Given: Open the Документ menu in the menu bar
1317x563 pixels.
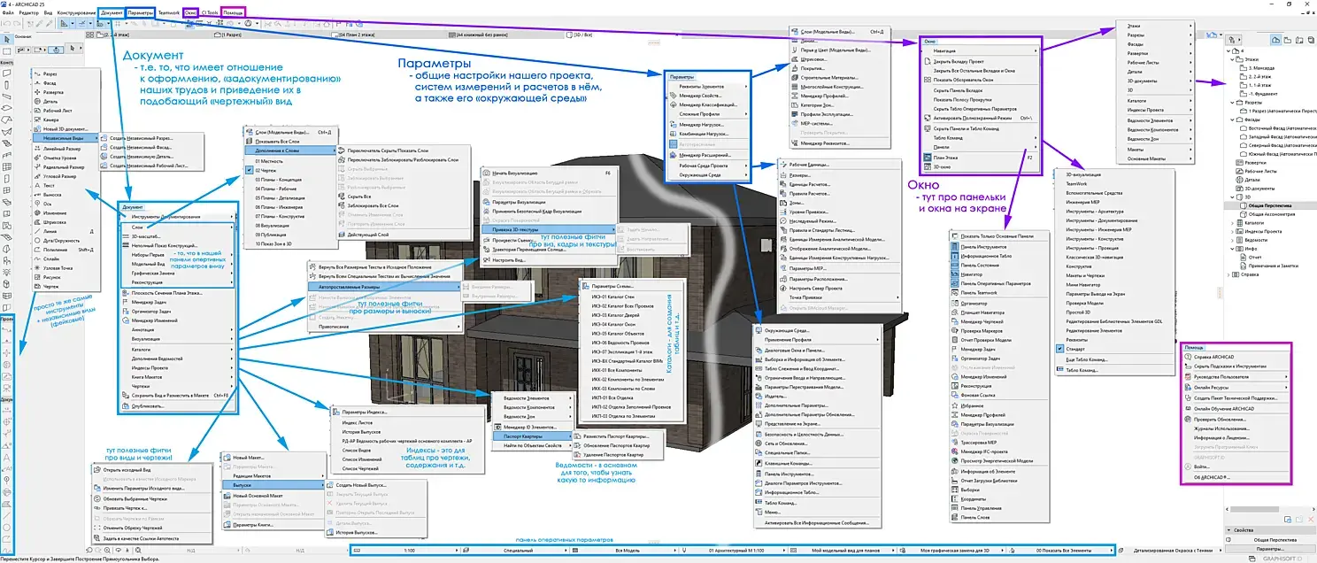Looking at the screenshot, I should pyautogui.click(x=112, y=13).
